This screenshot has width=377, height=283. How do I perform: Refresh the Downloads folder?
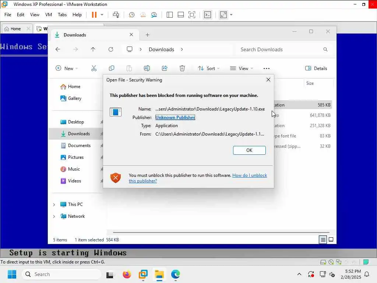click(111, 49)
